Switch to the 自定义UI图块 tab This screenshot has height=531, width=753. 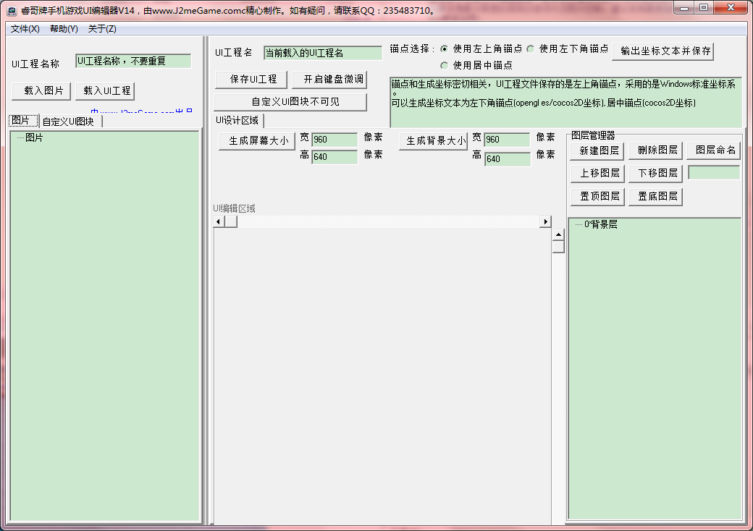[70, 122]
